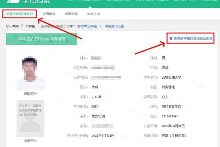The width and height of the screenshot is (220, 147).
Task: Click the shield icon beside 查看该学籍的在线验证报告
Action: pyautogui.click(x=171, y=38)
